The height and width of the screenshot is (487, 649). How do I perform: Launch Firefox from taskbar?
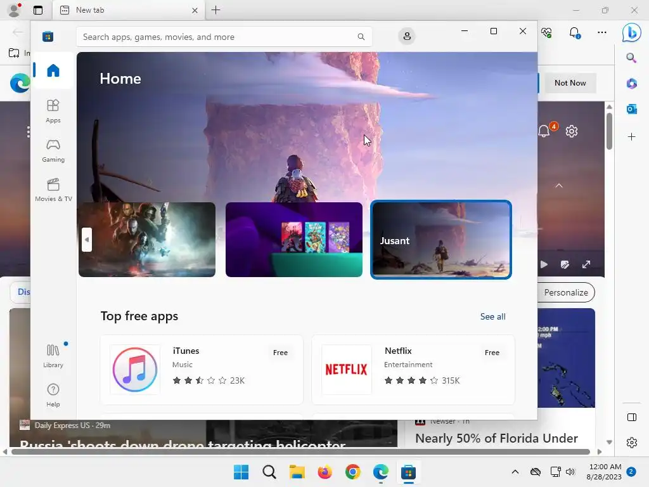[x=325, y=472]
